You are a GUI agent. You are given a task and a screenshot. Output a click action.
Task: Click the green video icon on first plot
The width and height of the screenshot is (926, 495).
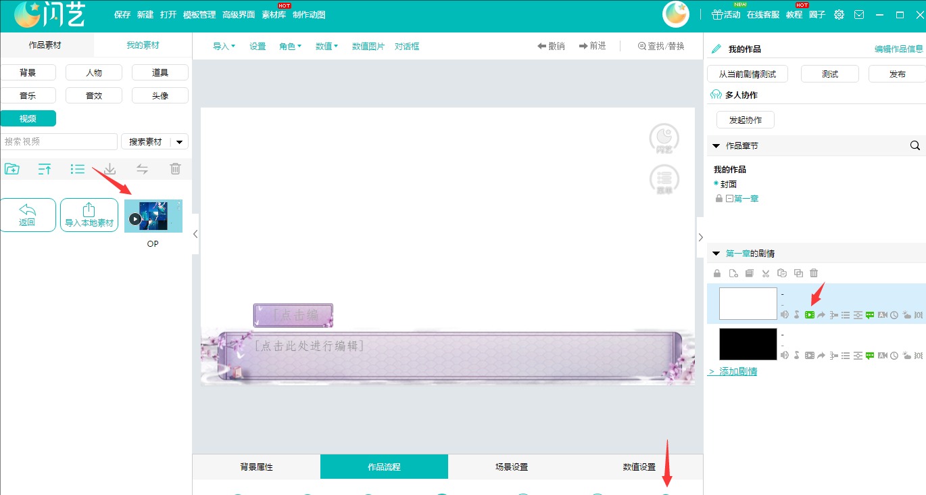pos(810,315)
